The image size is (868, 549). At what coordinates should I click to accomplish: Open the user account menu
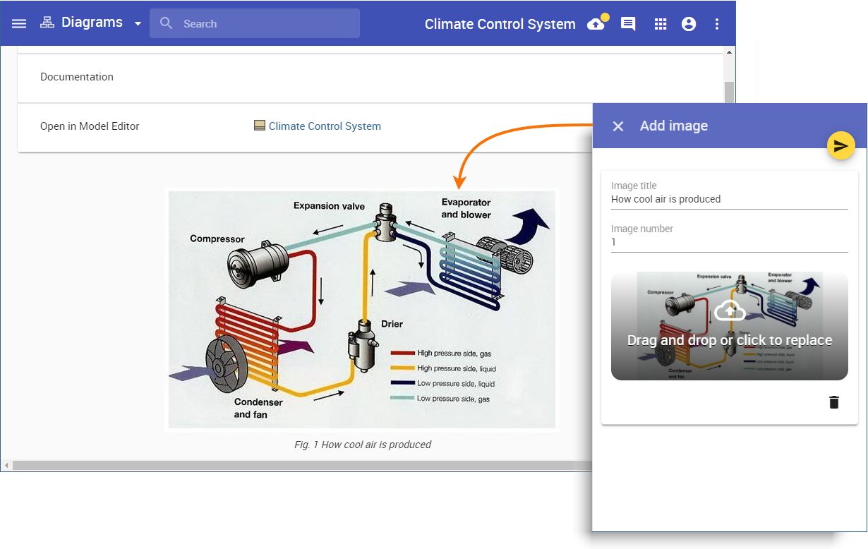(689, 24)
